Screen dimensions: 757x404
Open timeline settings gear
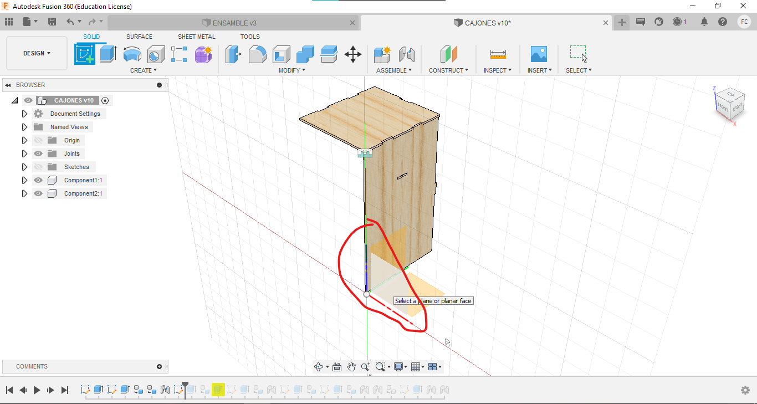pyautogui.click(x=745, y=390)
